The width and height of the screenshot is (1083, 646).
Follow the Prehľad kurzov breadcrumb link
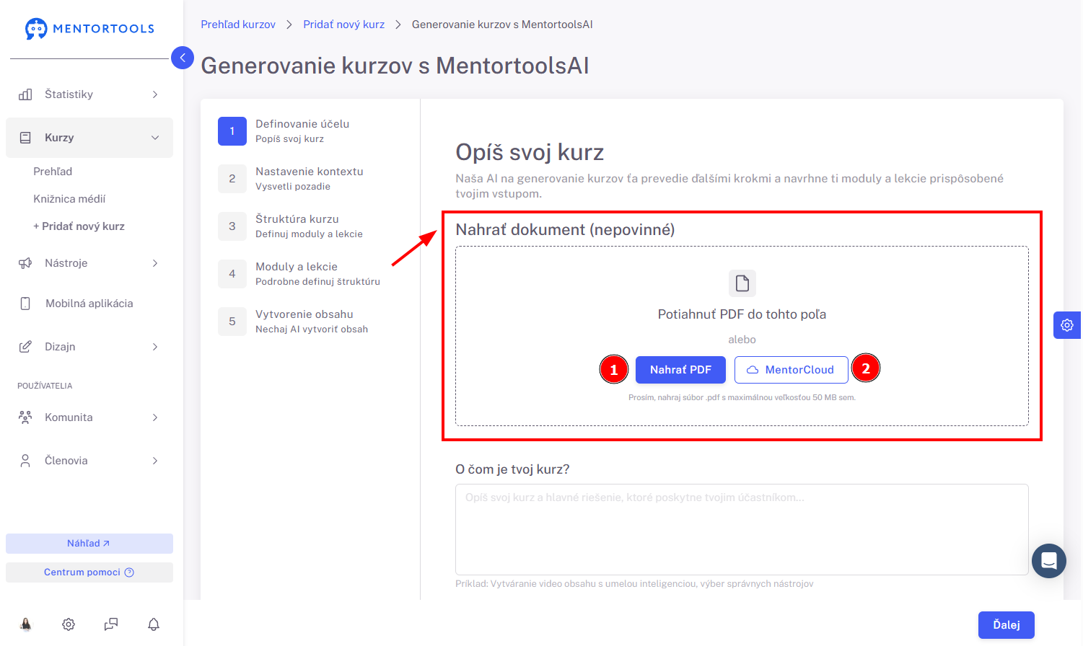click(238, 25)
